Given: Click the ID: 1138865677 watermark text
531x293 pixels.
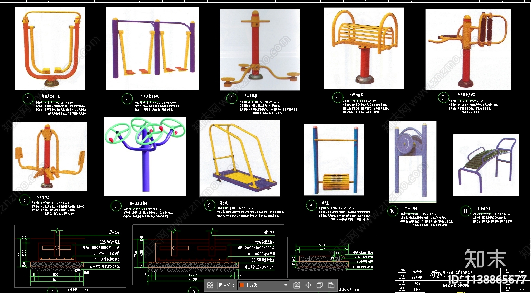Looking at the screenshot, I should (x=487, y=280).
